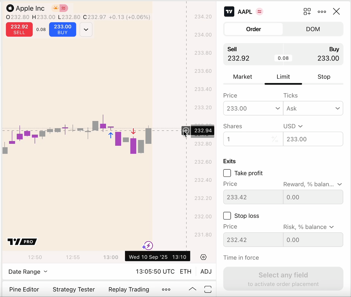Image resolution: width=351 pixels, height=297 pixels.
Task: Toggle ADJ price adjustment
Action: [206, 272]
